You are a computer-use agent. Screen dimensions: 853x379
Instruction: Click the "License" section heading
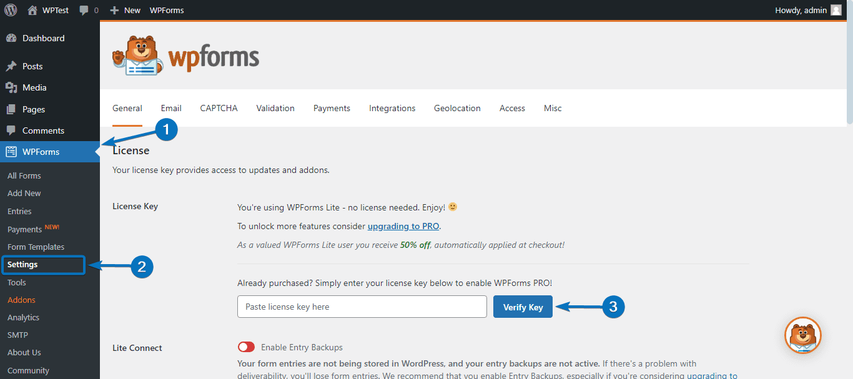pyautogui.click(x=131, y=150)
